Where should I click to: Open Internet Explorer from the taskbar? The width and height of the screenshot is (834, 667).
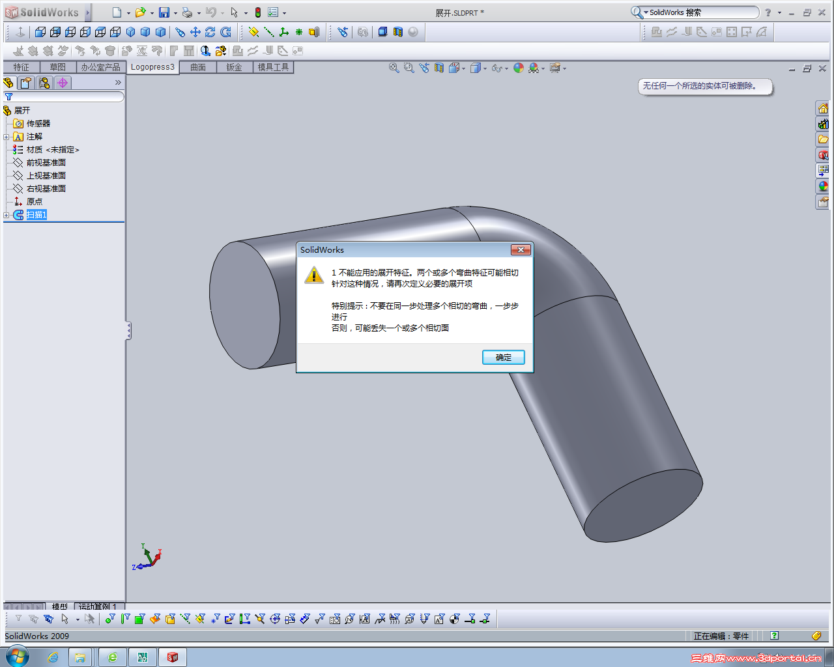click(53, 657)
